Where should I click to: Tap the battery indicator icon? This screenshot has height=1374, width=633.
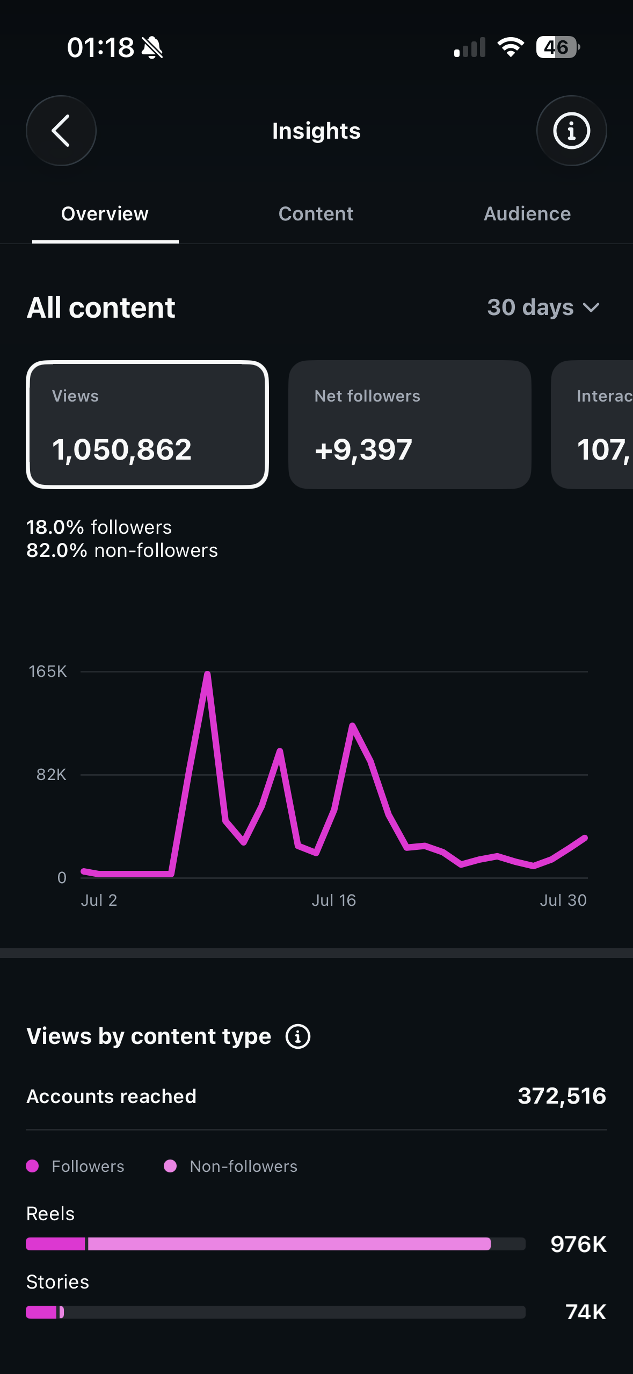click(558, 47)
